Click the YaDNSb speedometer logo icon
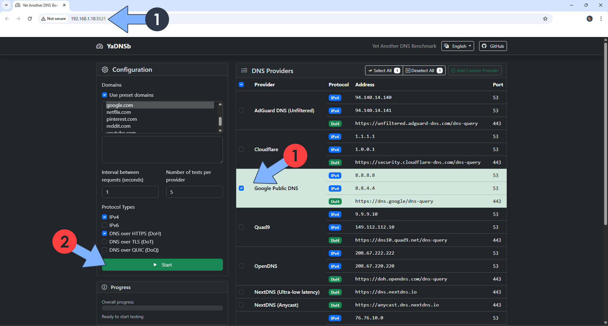Viewport: 608px width, 326px height. tap(100, 46)
